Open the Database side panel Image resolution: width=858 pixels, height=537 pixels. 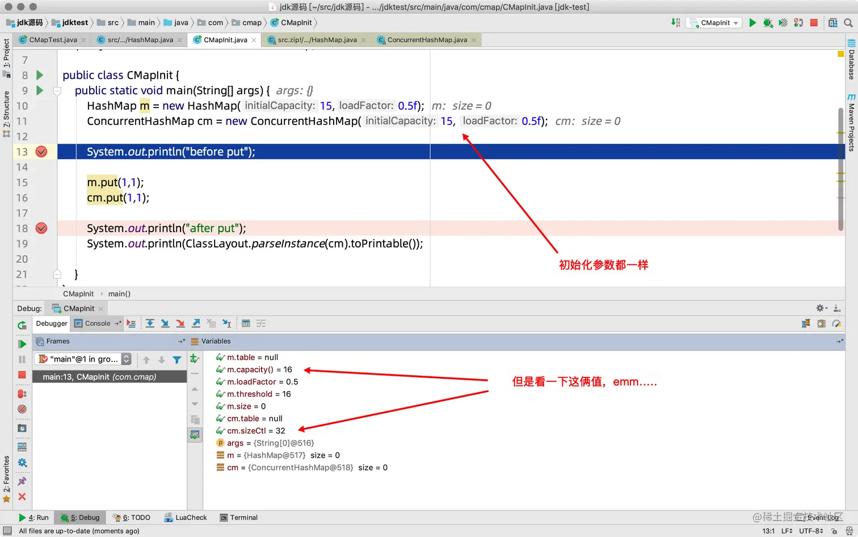point(851,60)
